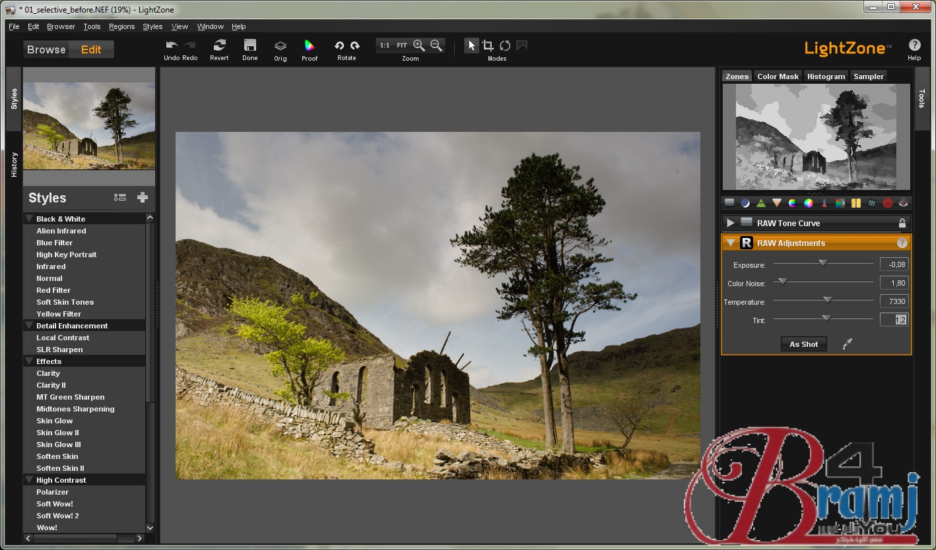The image size is (936, 550).
Task: Select the Crop mode tool
Action: 488,46
